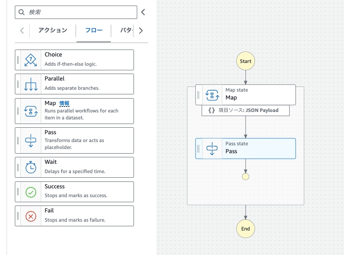Click 'Map state' label on canvas
Image resolution: width=344 pixels, height=255 pixels.
click(x=237, y=90)
